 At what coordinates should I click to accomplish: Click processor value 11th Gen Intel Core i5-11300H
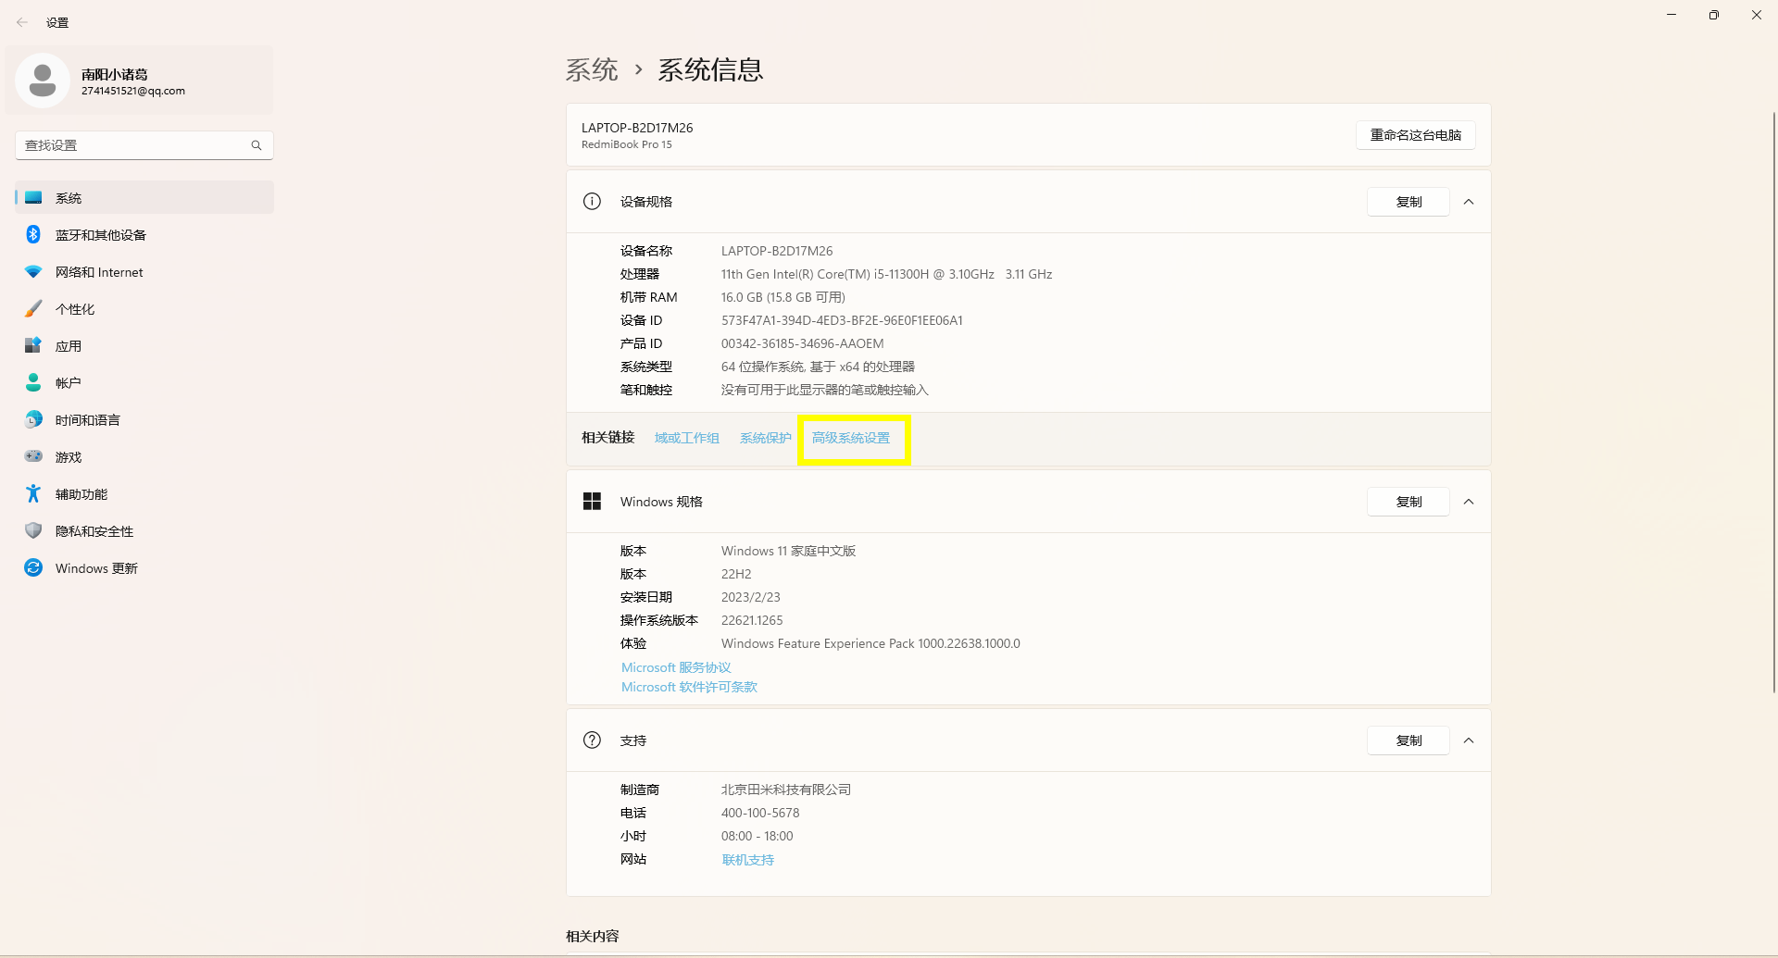coord(886,274)
